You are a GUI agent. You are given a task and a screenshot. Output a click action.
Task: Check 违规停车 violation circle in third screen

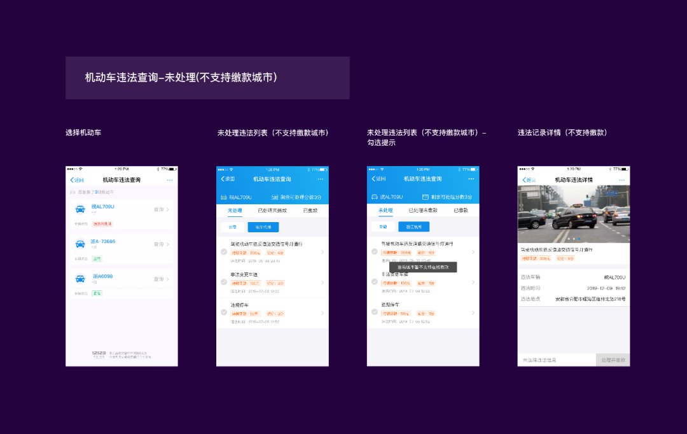pyautogui.click(x=375, y=312)
